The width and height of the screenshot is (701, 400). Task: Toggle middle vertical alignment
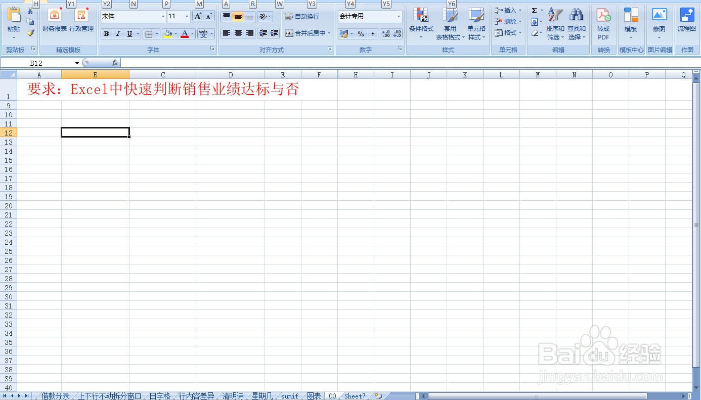238,17
